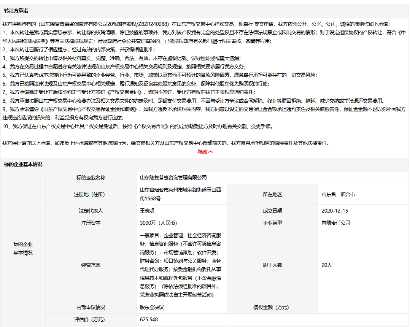Click the 所在地区 label cell
Image resolution: width=410 pixels, height=327 pixels.
(x=272, y=194)
